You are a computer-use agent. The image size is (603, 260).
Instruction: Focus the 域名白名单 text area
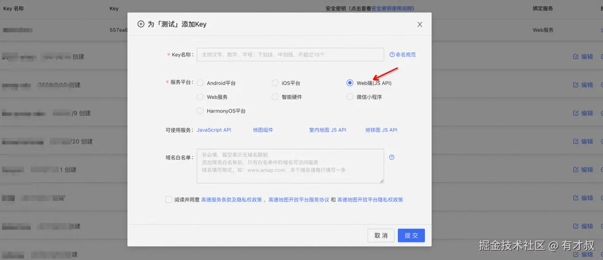tap(290, 166)
